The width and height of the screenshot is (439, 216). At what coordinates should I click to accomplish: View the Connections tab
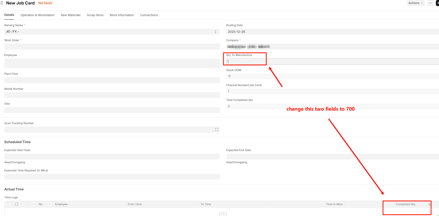pos(149,15)
